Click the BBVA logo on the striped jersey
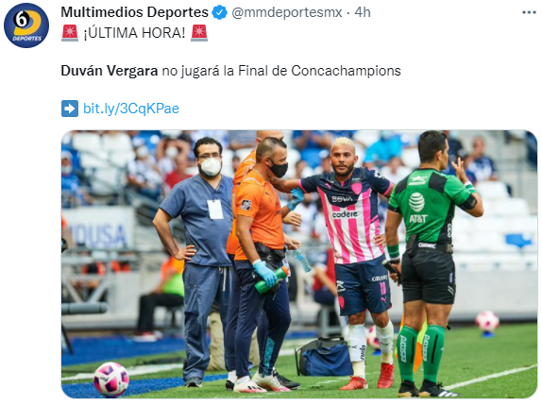This screenshot has height=404, width=542. point(342,199)
